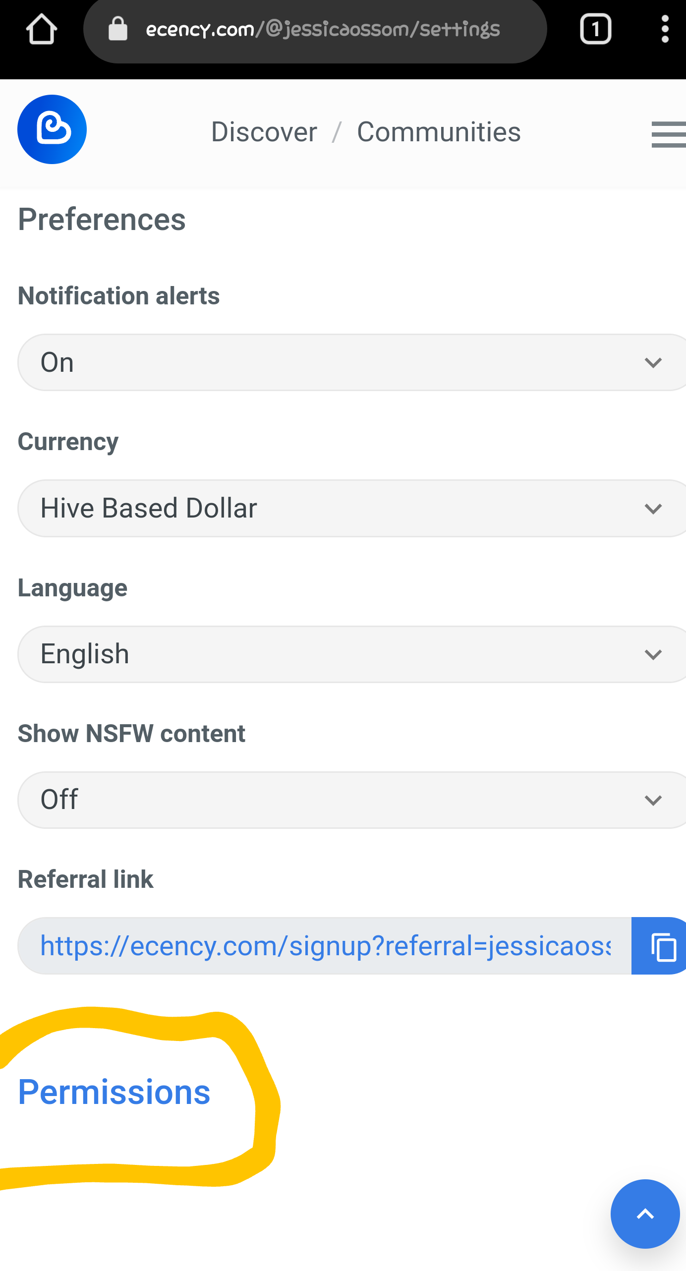
Task: Open the browser three-dot overflow menu
Action: 665,29
